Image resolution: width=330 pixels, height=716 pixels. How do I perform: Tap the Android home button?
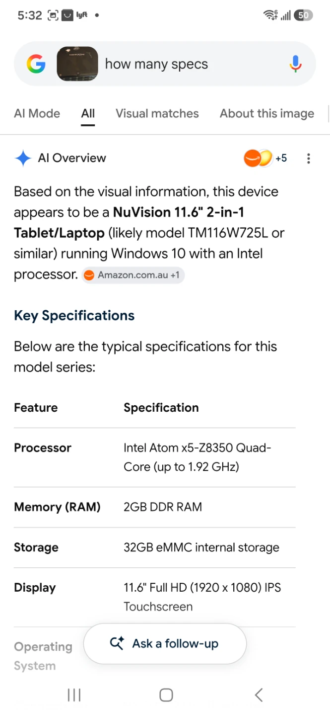click(166, 695)
